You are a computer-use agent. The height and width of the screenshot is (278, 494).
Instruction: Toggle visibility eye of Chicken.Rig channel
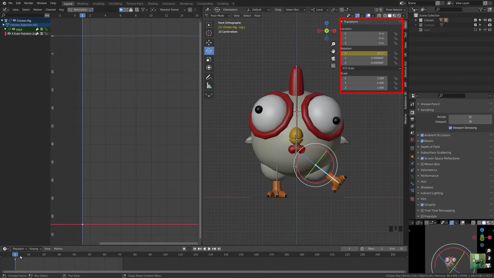click(x=14, y=20)
